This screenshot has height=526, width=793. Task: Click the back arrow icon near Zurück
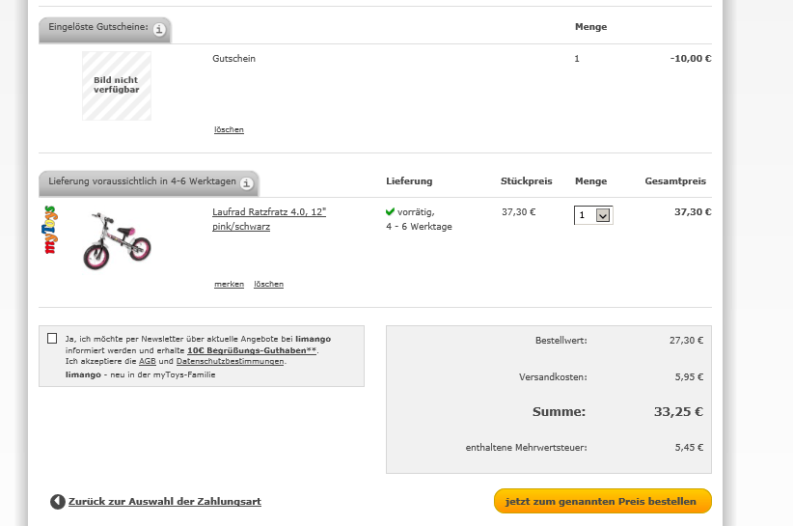click(x=58, y=502)
